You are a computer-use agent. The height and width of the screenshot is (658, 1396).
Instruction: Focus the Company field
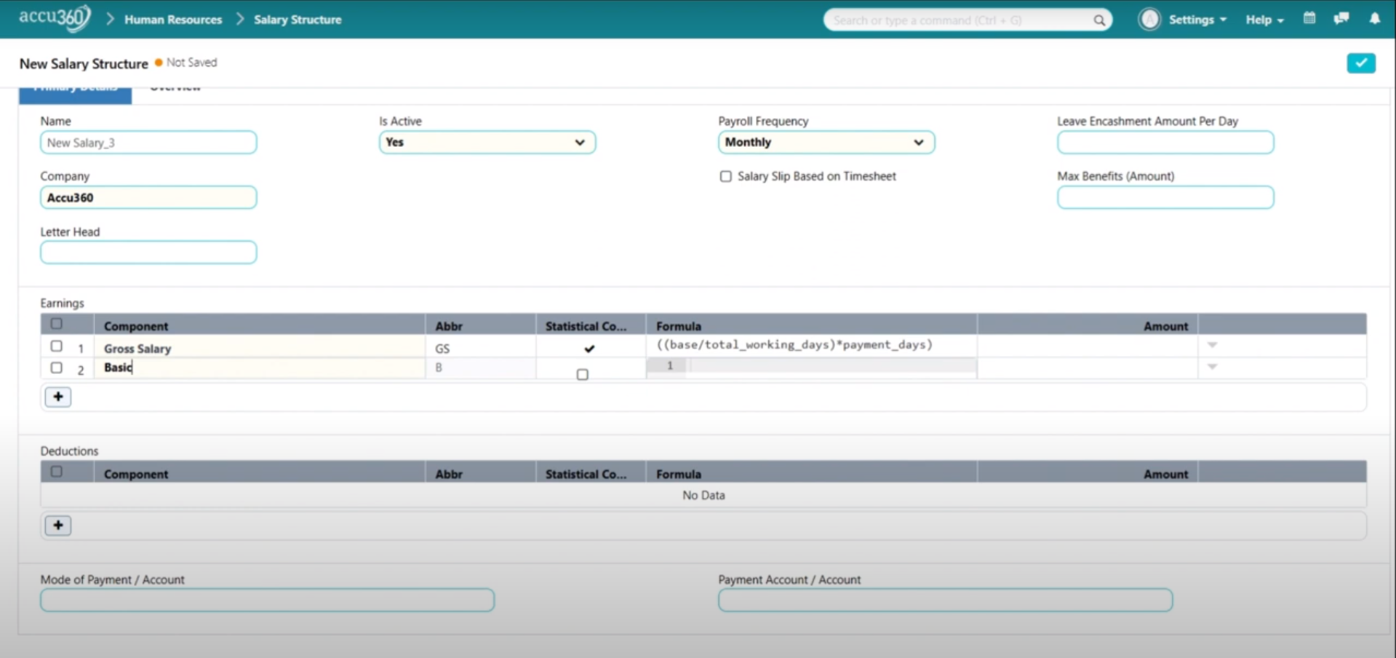point(148,197)
